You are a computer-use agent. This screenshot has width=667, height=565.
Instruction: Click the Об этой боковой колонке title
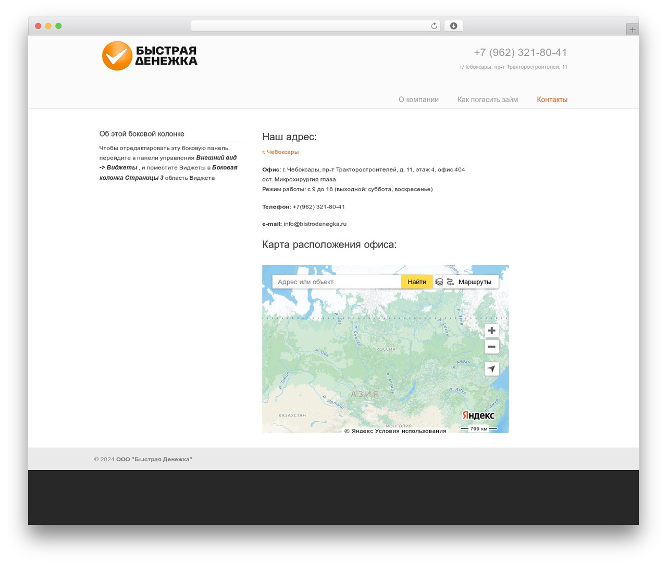coord(142,134)
